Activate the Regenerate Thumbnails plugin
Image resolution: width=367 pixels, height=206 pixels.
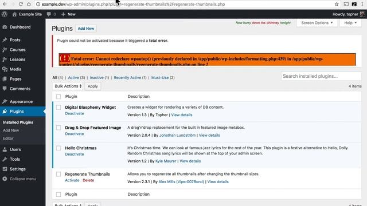[x=72, y=180]
